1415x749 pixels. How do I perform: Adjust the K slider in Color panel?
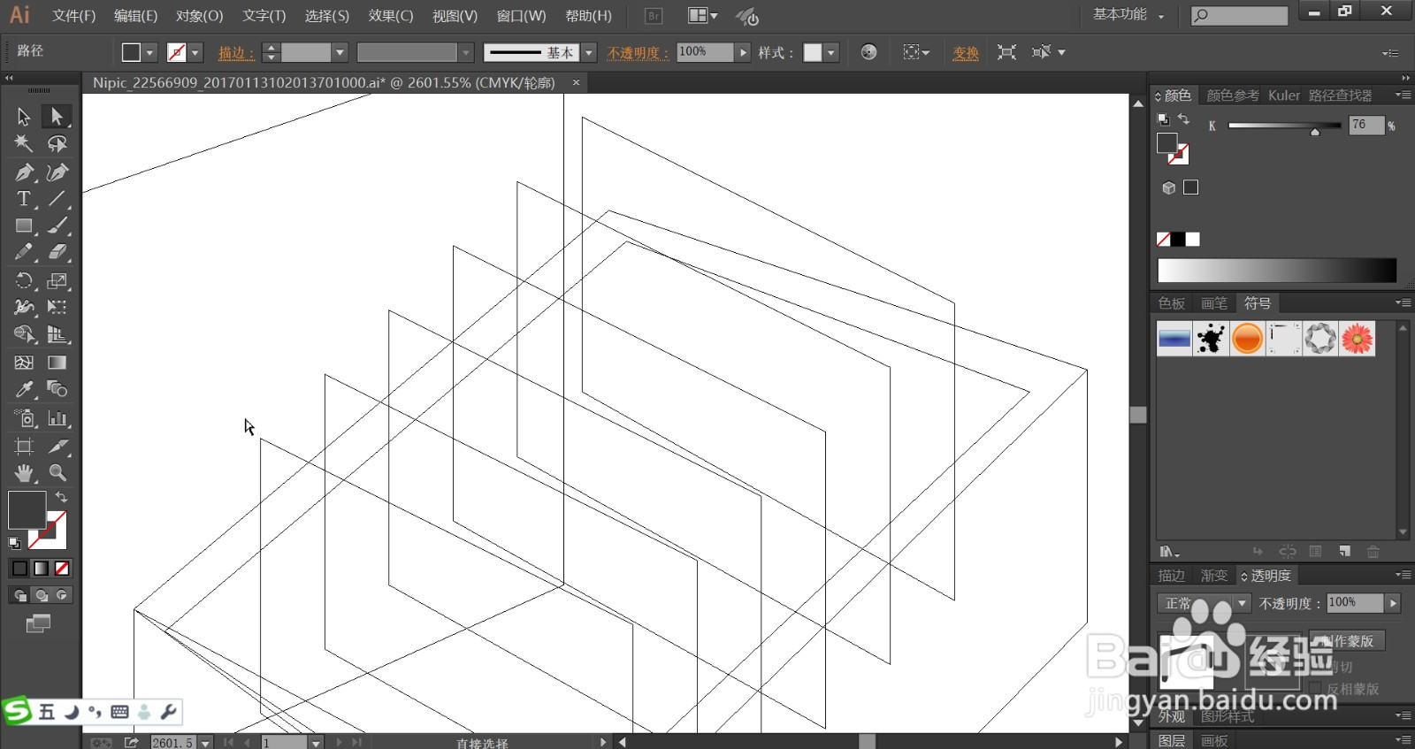tap(1315, 131)
